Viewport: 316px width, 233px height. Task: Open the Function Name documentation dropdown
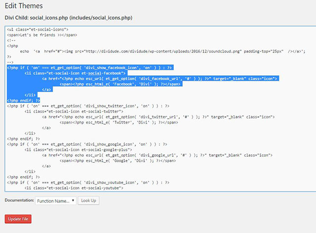click(56, 201)
